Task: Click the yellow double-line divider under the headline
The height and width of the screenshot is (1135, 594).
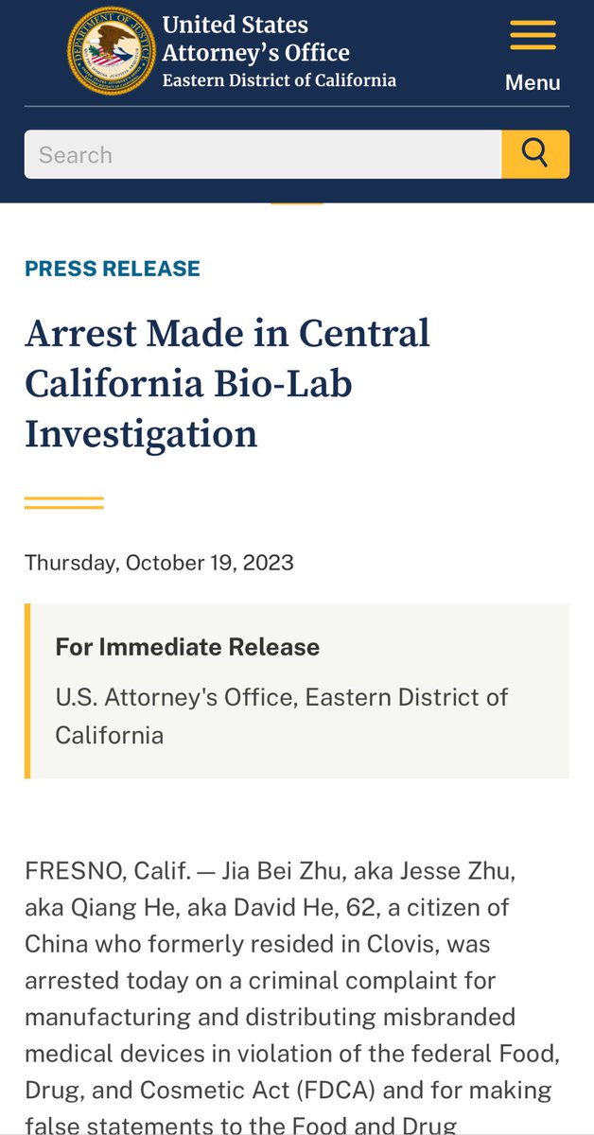Action: [63, 502]
